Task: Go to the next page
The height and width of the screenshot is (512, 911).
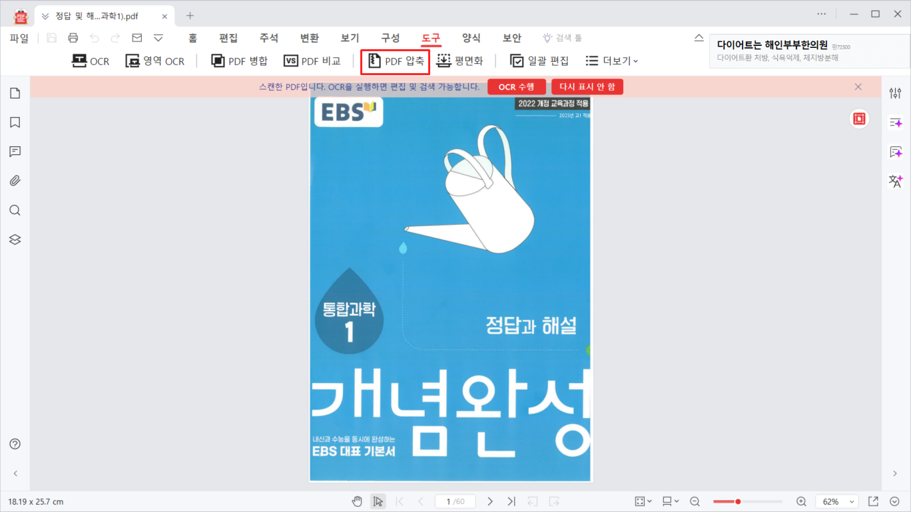Action: pyautogui.click(x=490, y=501)
